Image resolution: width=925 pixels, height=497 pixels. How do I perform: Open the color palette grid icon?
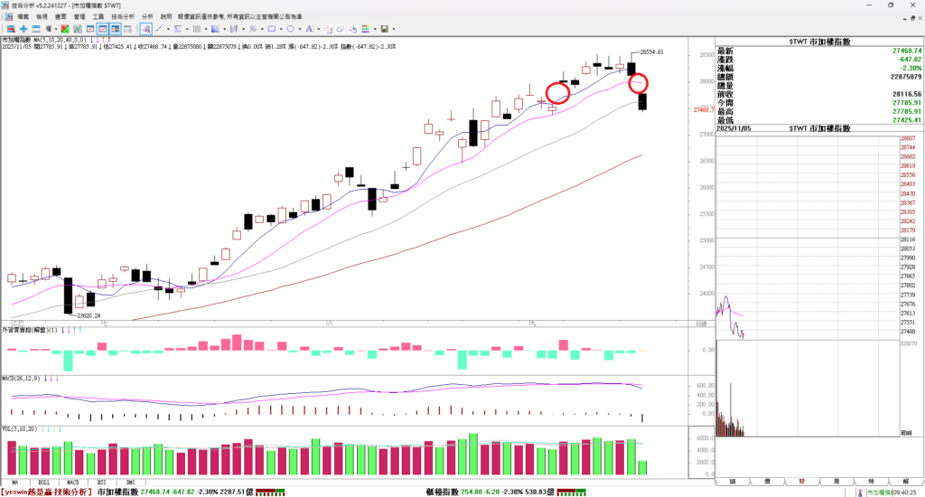point(365,29)
